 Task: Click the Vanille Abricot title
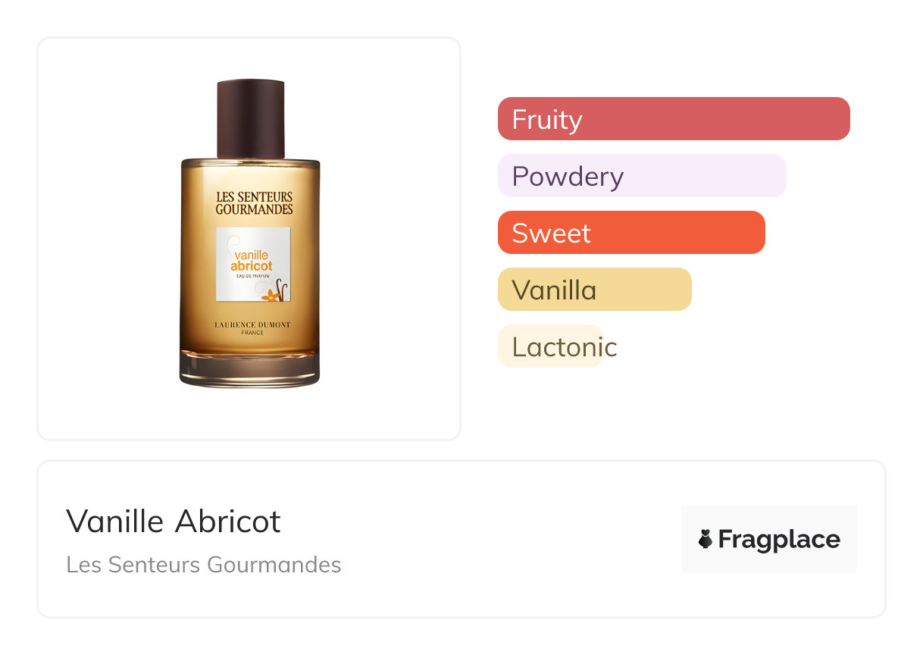174,522
